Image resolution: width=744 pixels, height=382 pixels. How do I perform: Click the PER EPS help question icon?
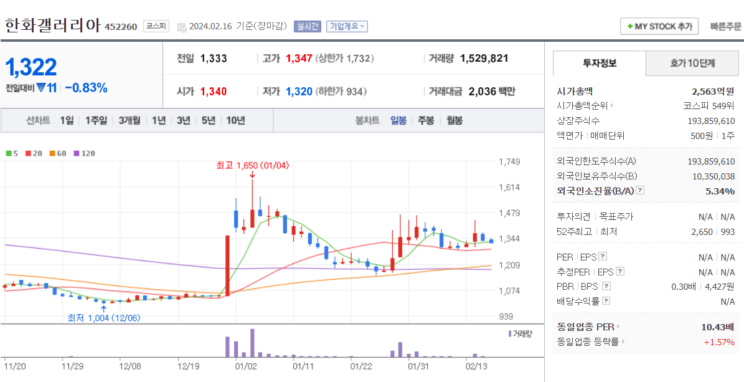tap(603, 257)
